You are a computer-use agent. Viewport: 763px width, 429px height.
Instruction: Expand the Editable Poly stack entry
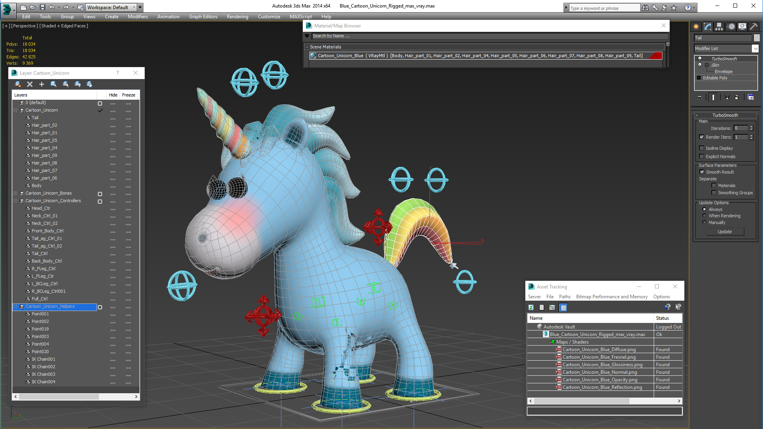point(699,78)
